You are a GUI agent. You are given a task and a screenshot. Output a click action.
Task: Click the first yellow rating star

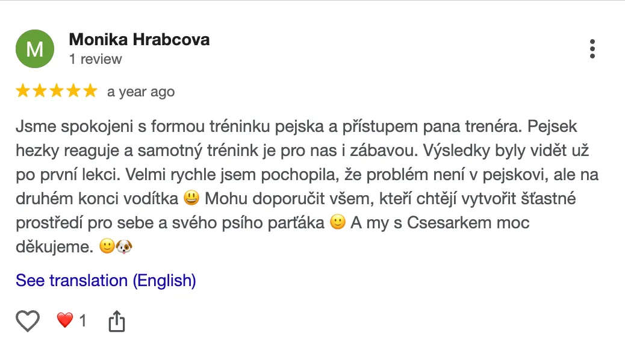coord(23,91)
